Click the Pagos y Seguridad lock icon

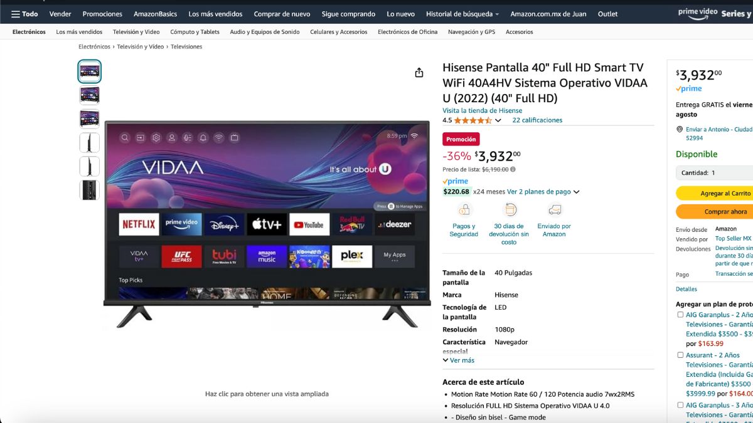464,210
